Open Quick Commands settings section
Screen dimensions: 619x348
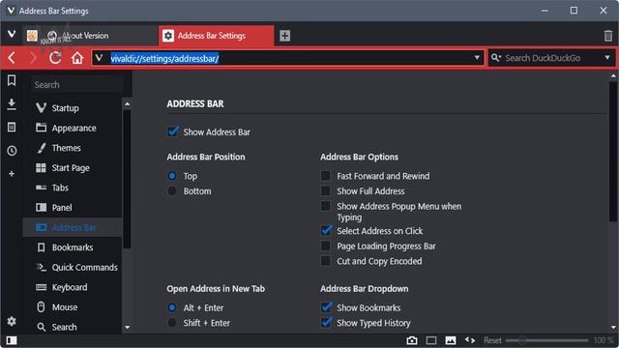click(73, 267)
